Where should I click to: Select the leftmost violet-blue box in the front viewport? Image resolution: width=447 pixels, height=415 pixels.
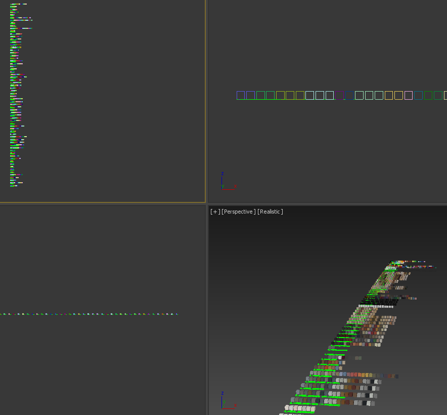coord(241,95)
